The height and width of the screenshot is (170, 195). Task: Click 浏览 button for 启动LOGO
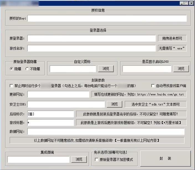pyautogui.click(x=181, y=68)
